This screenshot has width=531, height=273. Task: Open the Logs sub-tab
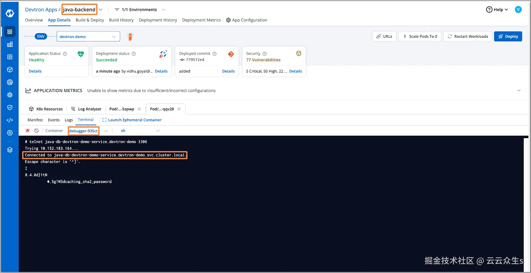[x=69, y=120]
